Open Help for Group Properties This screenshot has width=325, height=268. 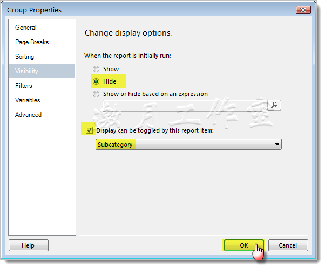point(29,245)
